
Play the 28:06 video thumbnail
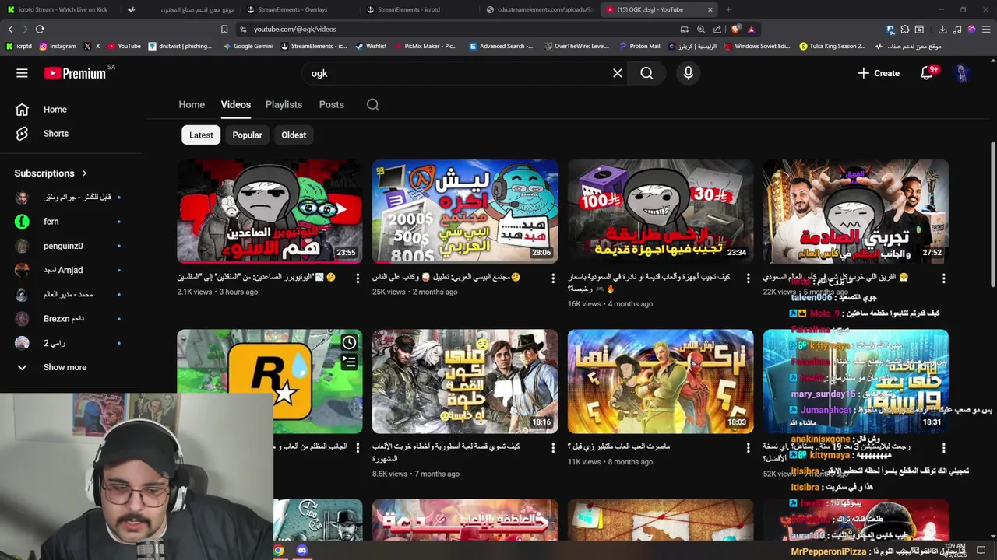coord(465,212)
